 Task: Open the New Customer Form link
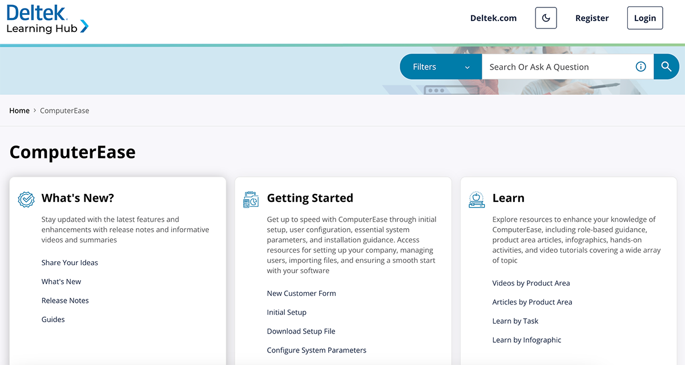point(301,293)
